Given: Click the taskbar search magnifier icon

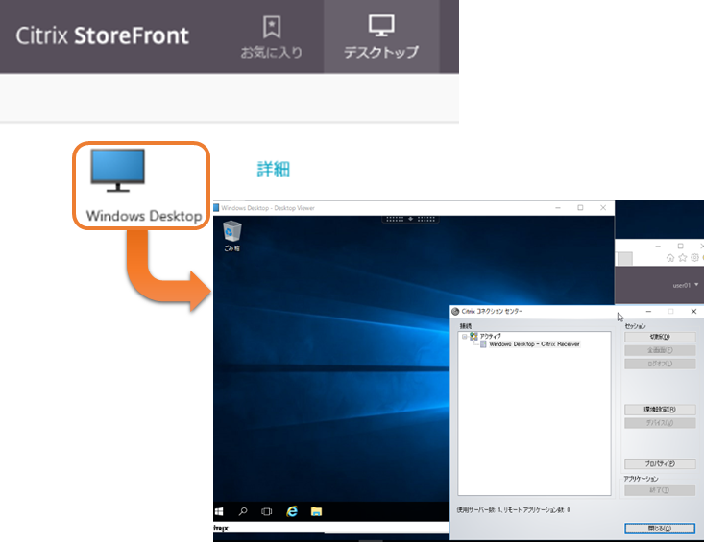Looking at the screenshot, I should click(243, 511).
